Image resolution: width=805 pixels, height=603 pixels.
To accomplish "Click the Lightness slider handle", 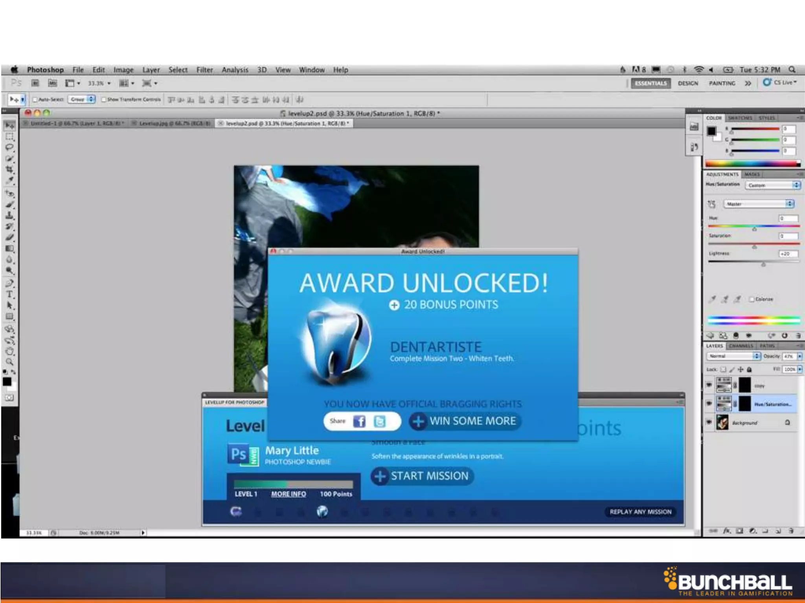I will (x=763, y=265).
